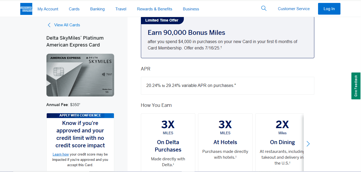Switch to the Business section
Viewport: 361px width, 172px height.
point(191,9)
